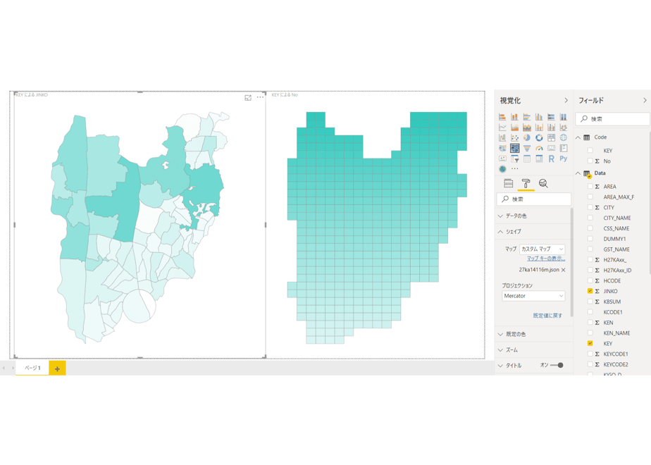Viewport: 651px width, 465px height.
Task: Select the multi-row card visual
Action: 564,148
